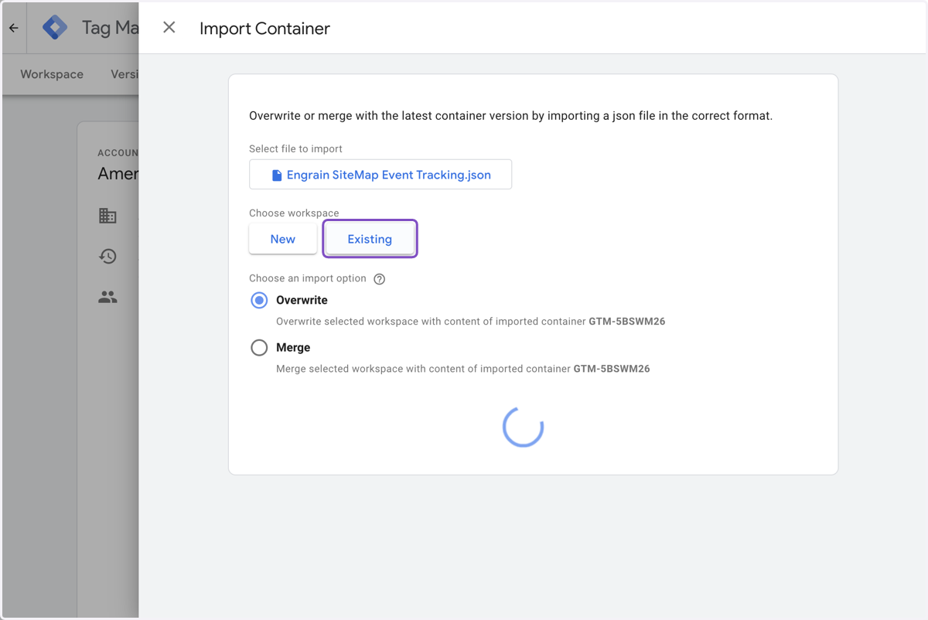Close the Import Container panel
The height and width of the screenshot is (620, 928).
(169, 28)
